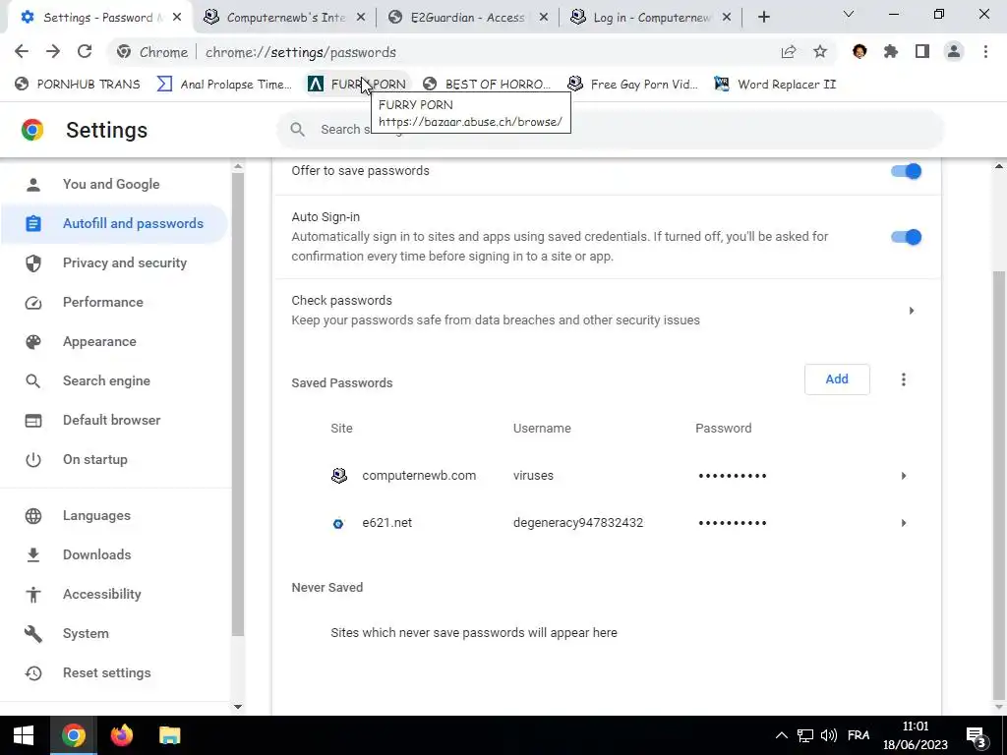Click the address bar URL chrome://settings/passwords
Viewport: 1007px width, 755px height.
tap(301, 53)
